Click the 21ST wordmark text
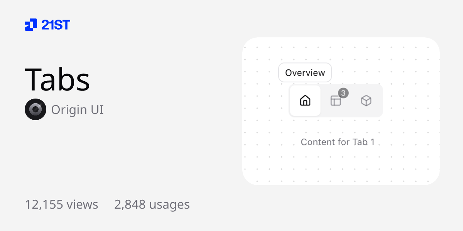The height and width of the screenshot is (231, 463). 56,25
